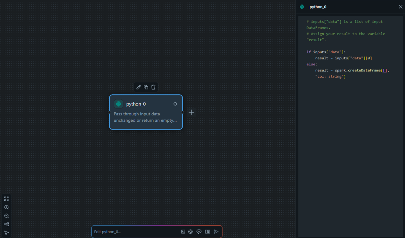Click the pencil edit icon above python_0
Image resolution: width=405 pixels, height=238 pixels.
pos(138,87)
